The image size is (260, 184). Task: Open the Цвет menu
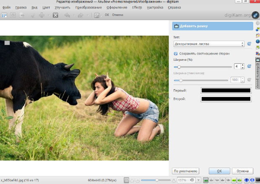point(46,8)
